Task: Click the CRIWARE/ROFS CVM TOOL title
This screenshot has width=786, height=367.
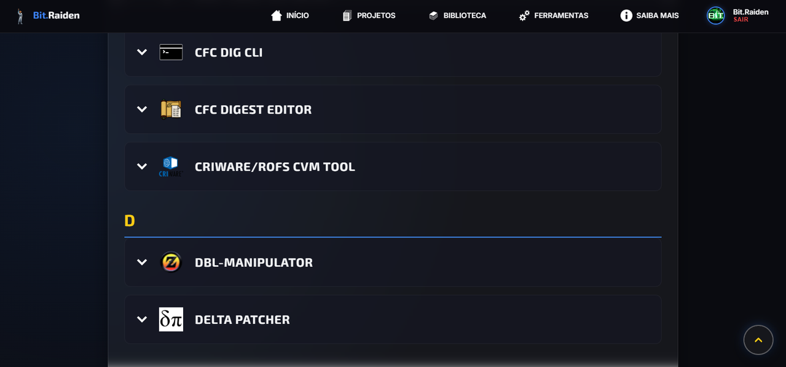Action: click(275, 166)
